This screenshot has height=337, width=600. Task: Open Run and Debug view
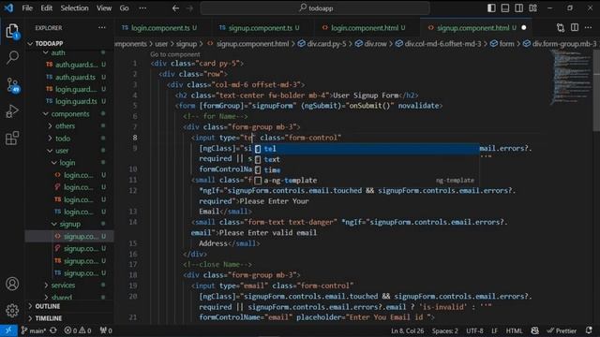12,111
